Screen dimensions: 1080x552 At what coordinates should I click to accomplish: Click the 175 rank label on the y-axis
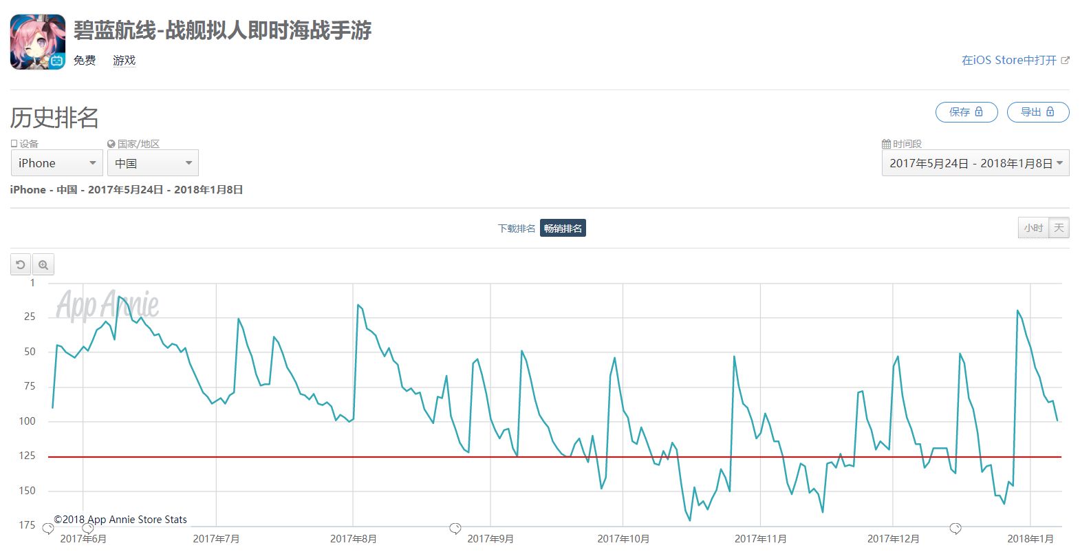click(27, 525)
